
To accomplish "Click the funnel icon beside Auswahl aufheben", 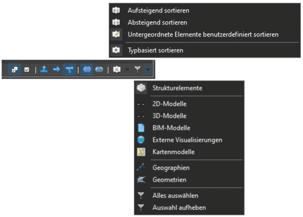I will point(141,208).
